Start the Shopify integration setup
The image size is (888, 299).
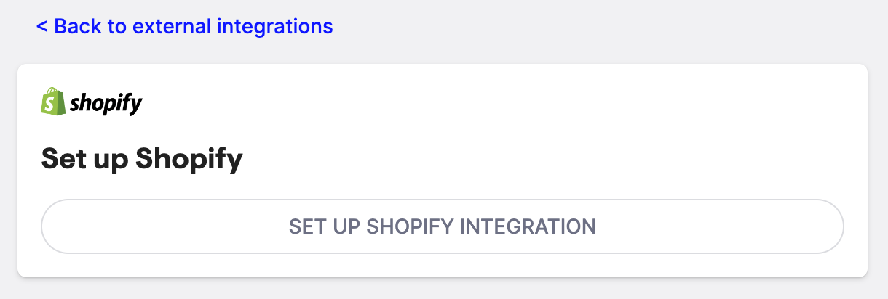click(443, 226)
